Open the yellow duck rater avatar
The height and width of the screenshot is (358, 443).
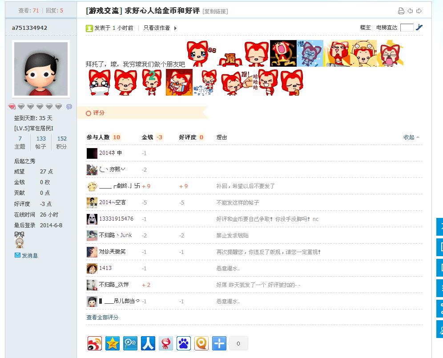[x=92, y=186]
